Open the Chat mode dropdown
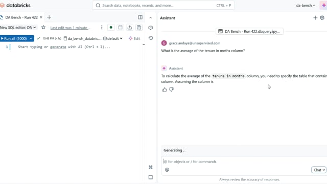Viewport: 327px width, 184px height. tap(318, 170)
